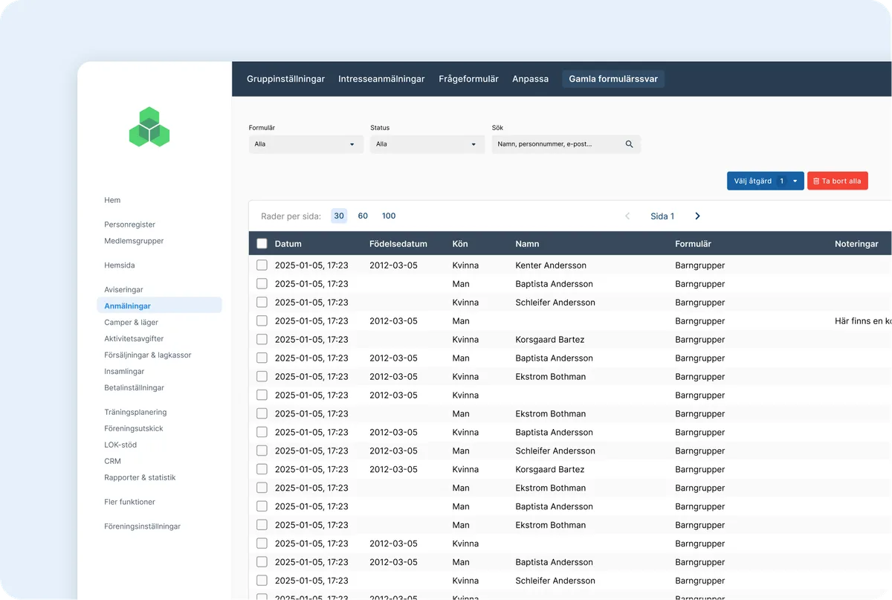This screenshot has height=600, width=892.
Task: Check the row with the note 'Här finns en ko'
Action: point(262,321)
